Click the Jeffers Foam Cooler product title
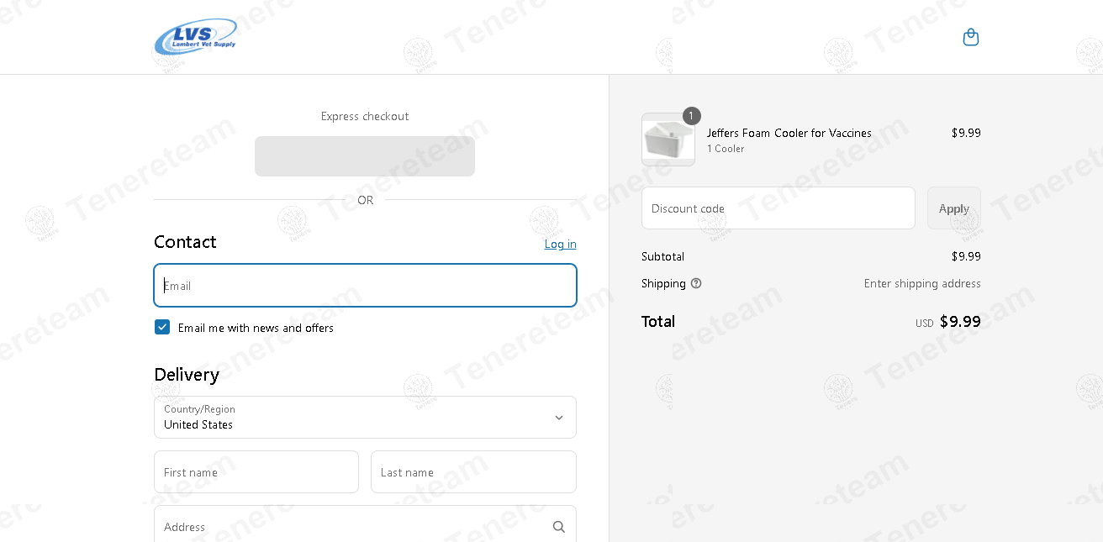Screen dimensions: 1103x542 click(789, 133)
